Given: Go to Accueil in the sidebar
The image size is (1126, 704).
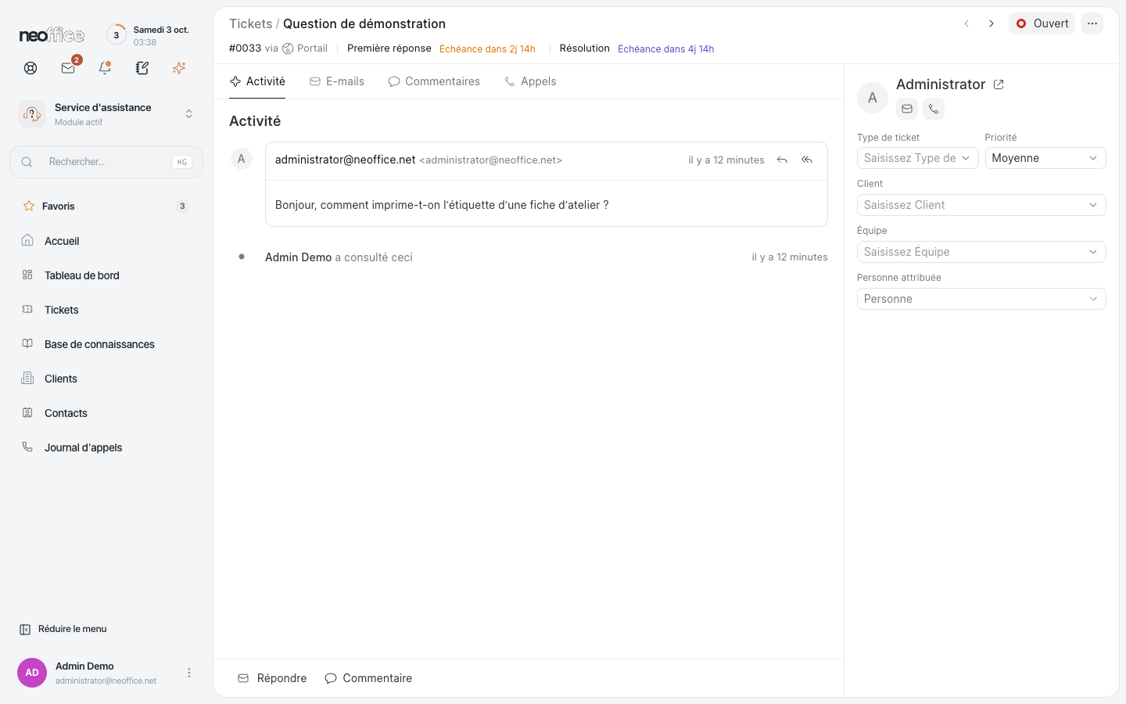Looking at the screenshot, I should 106,241.
